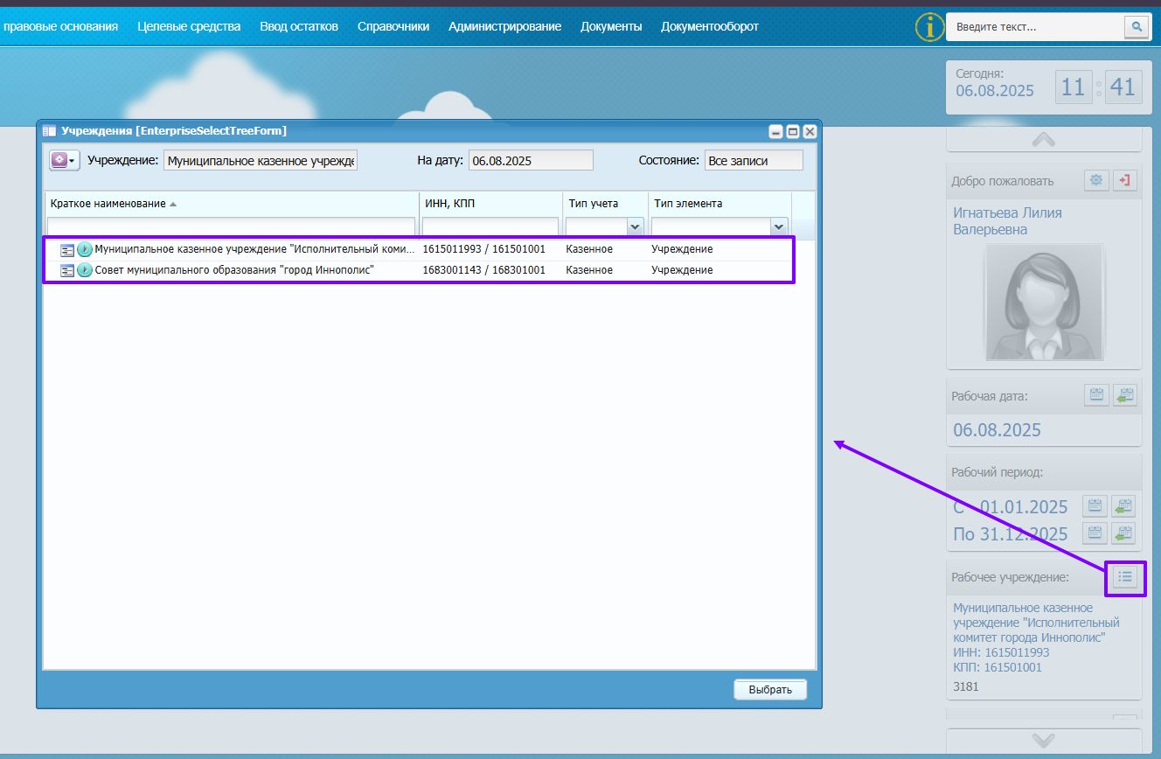Image resolution: width=1161 pixels, height=759 pixels.
Task: Click cell 1615011993 / 161501001
Action: (483, 249)
